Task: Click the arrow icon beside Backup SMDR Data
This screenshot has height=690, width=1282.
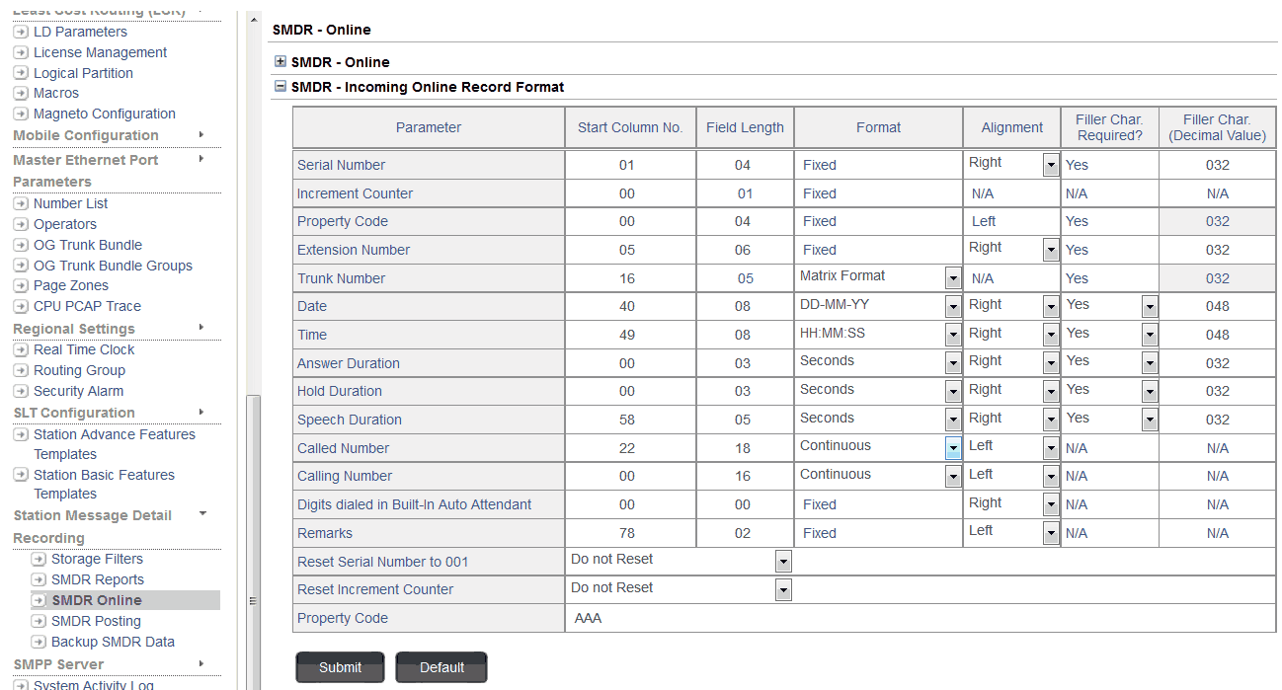Action: pos(39,642)
